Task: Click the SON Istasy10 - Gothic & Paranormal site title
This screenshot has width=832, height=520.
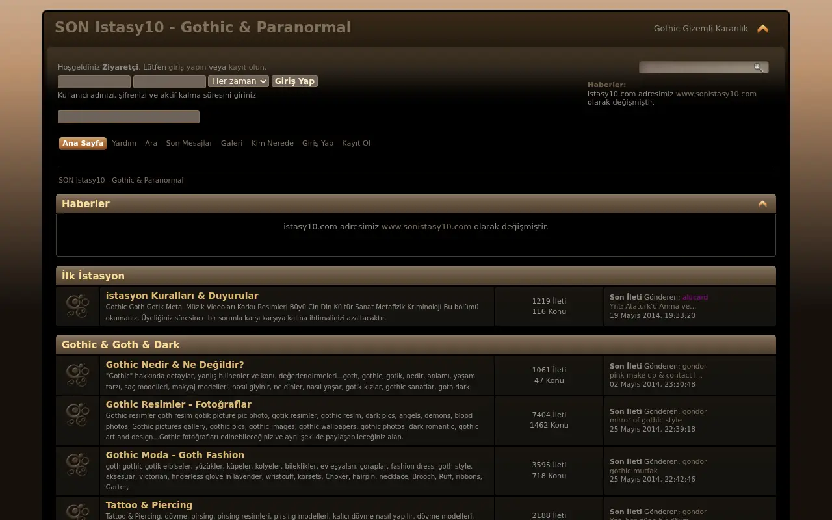Action: 203,27
